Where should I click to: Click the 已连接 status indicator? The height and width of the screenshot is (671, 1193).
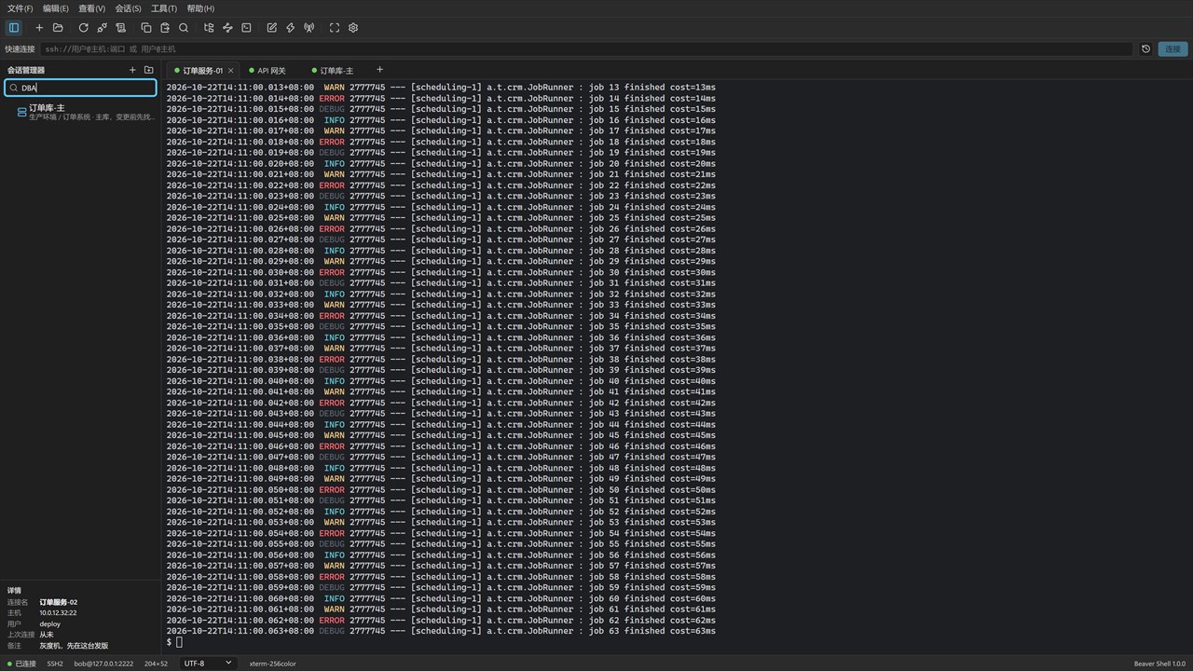[x=21, y=664]
